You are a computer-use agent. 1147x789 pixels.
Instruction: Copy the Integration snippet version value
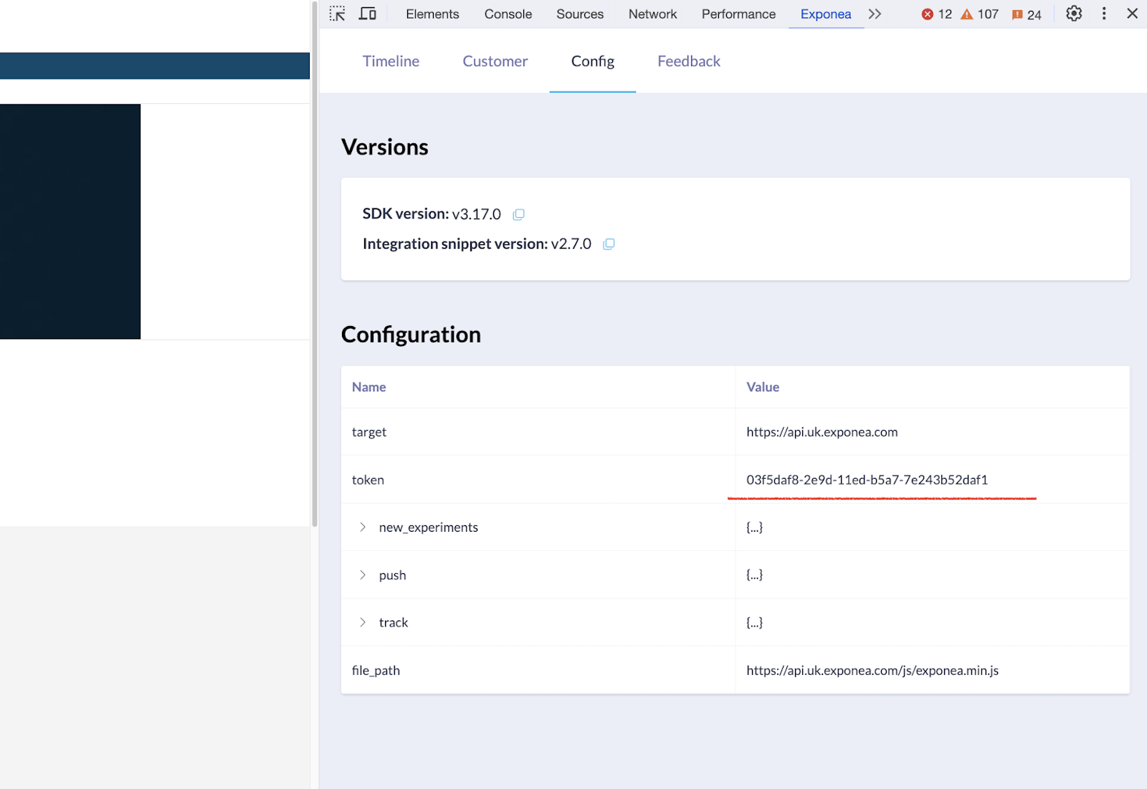click(x=609, y=244)
